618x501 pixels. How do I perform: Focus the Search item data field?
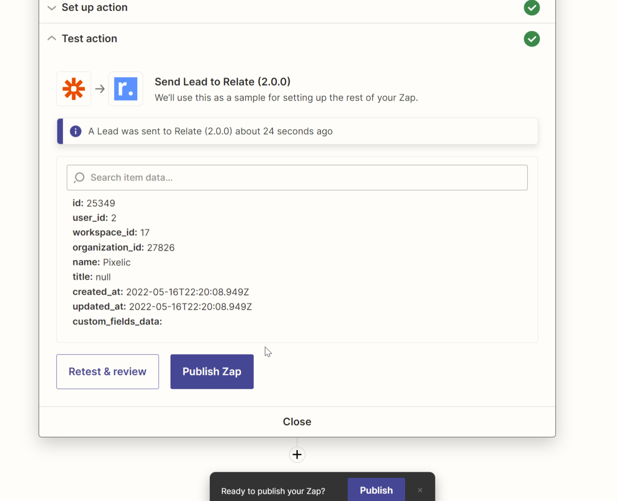click(x=297, y=178)
